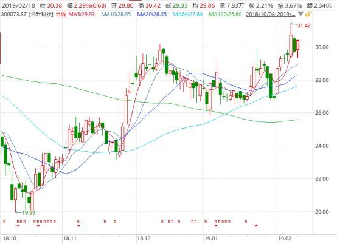Viewport: 337px width, 244px height.
Task: Click the 300073.SZ stock code title
Action: (14, 15)
